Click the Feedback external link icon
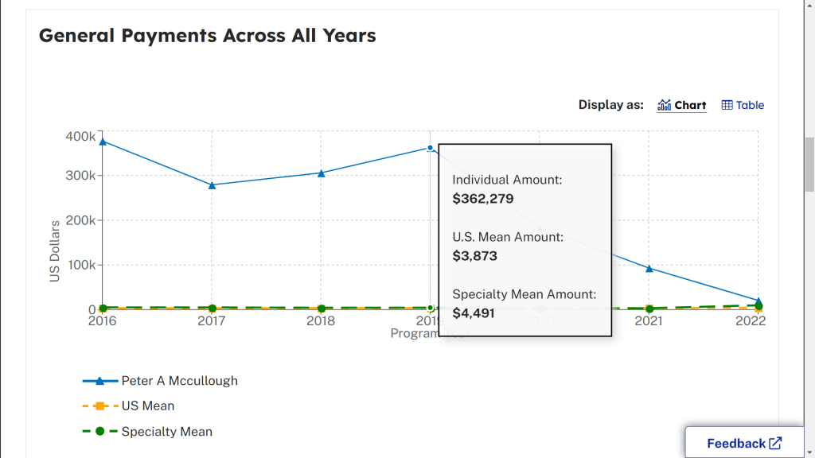This screenshot has height=458, width=815. [x=775, y=444]
